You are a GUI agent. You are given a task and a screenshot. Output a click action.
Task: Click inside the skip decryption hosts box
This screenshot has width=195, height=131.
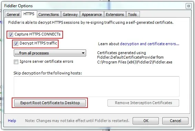point(96,87)
